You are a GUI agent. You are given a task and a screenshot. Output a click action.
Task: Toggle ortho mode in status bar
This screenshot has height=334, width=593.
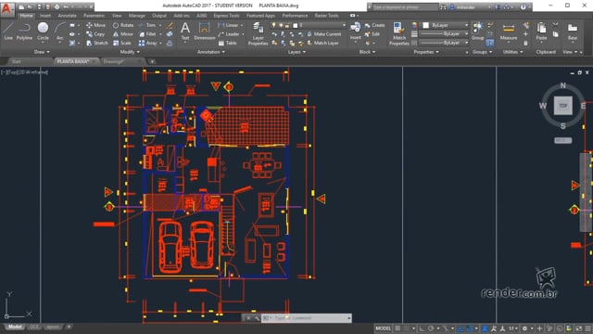click(x=422, y=328)
